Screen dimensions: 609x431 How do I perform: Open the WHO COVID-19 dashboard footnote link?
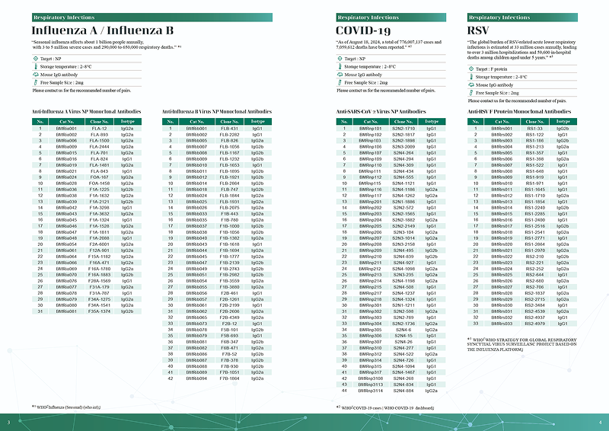[x=375, y=408]
